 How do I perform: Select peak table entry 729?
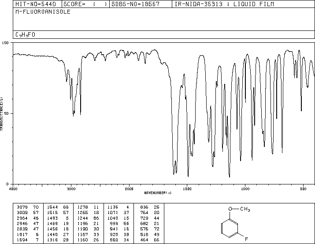point(150,218)
